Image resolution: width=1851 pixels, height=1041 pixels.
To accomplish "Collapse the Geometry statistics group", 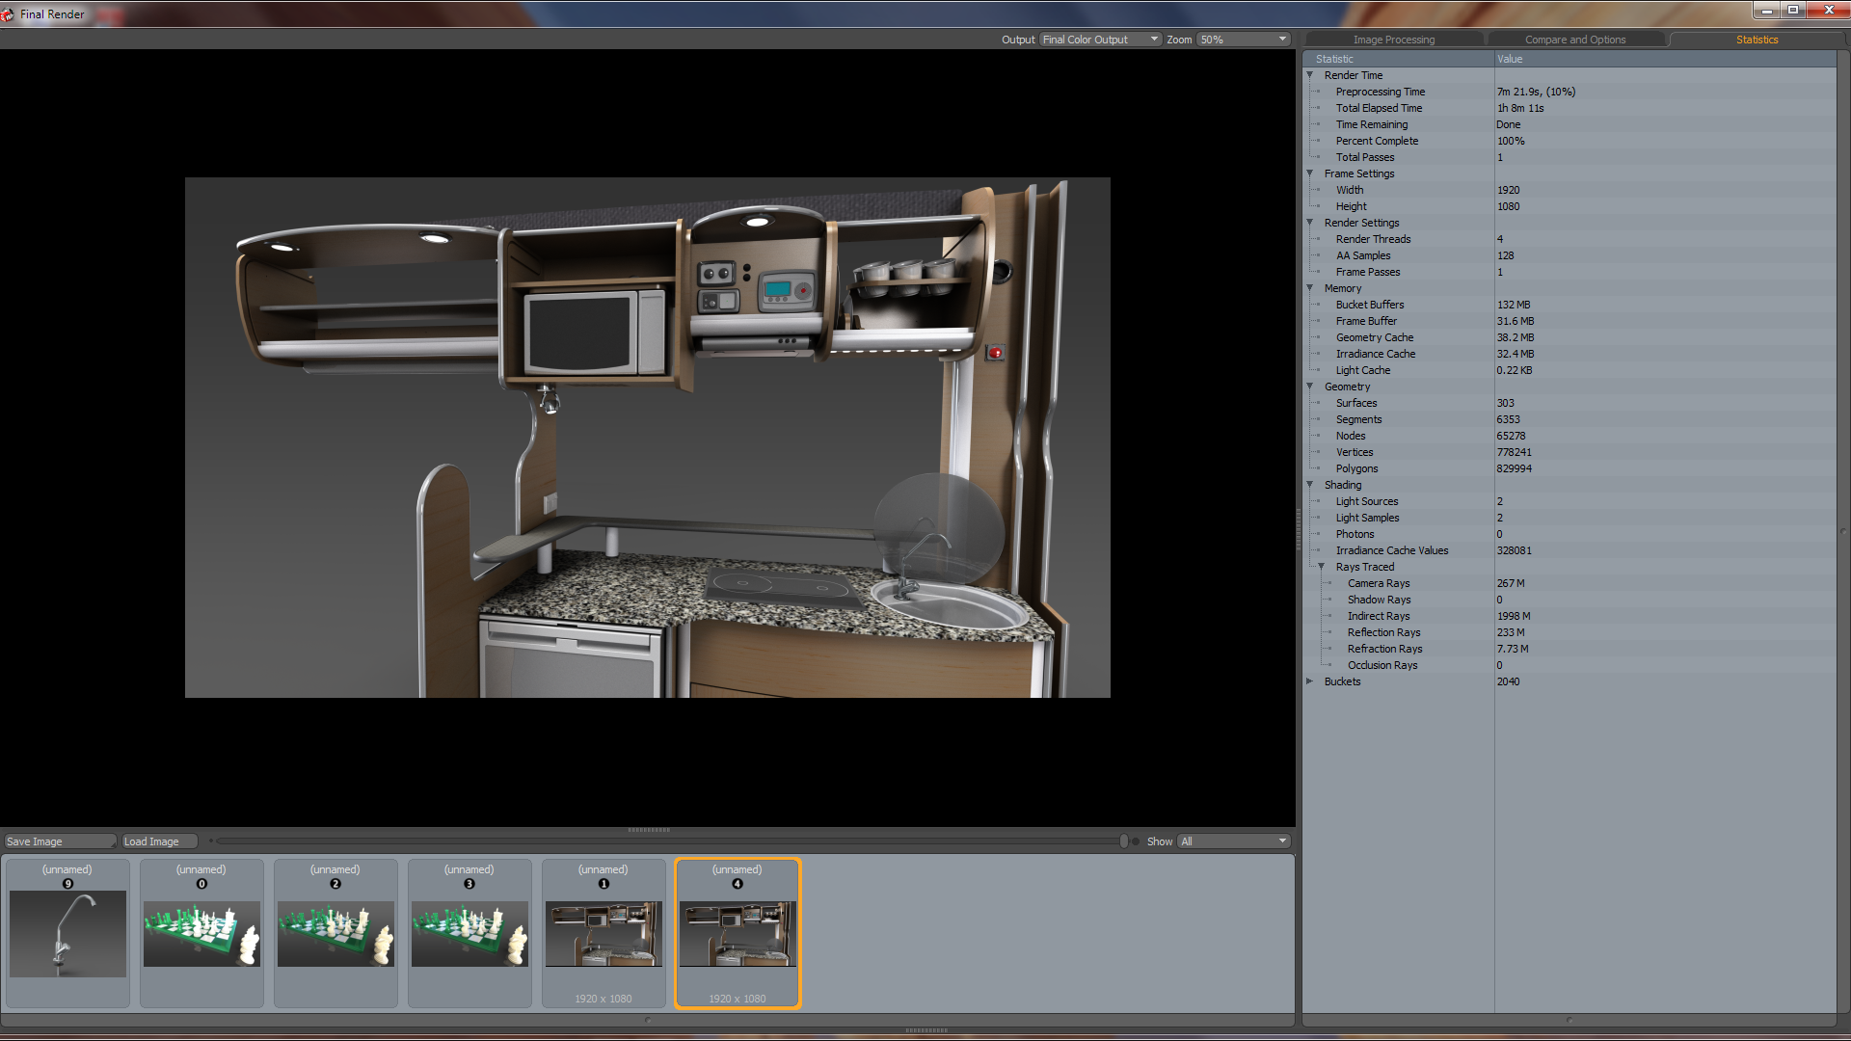I will (x=1310, y=387).
